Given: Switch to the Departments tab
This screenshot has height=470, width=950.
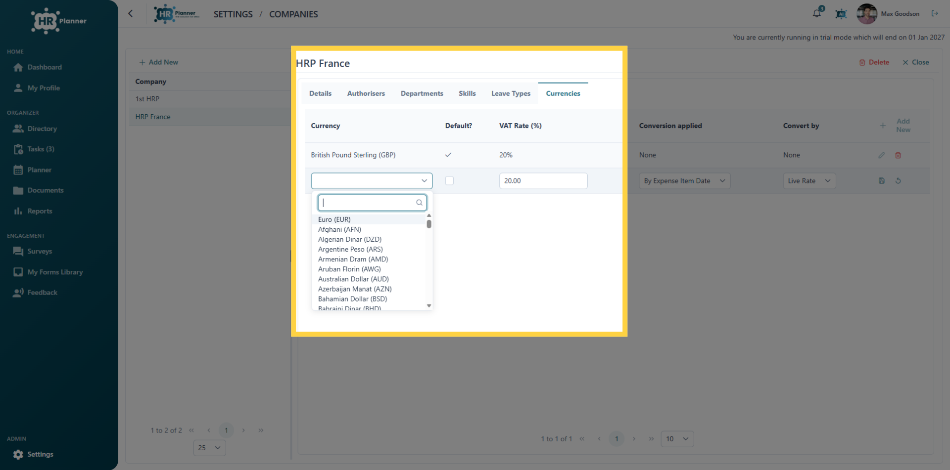Looking at the screenshot, I should [422, 93].
